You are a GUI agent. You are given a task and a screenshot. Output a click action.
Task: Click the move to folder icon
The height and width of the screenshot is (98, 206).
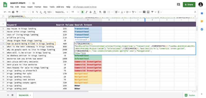[x=34, y=3]
